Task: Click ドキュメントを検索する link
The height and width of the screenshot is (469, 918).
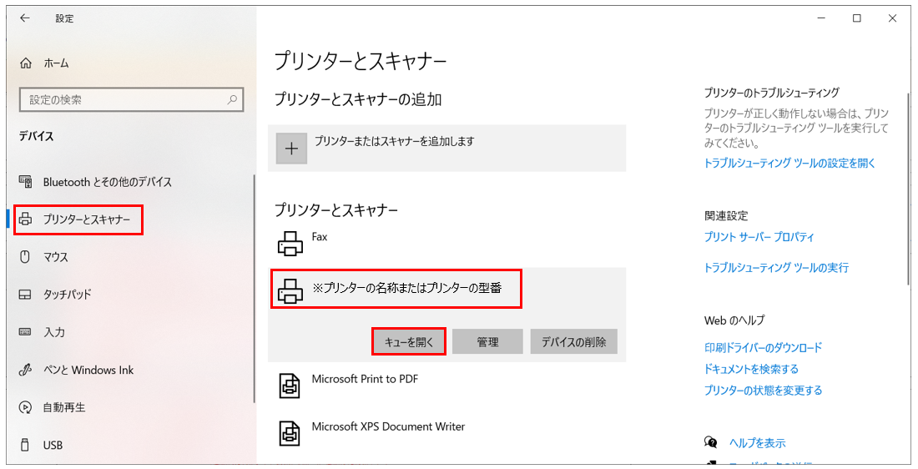Action: [751, 369]
